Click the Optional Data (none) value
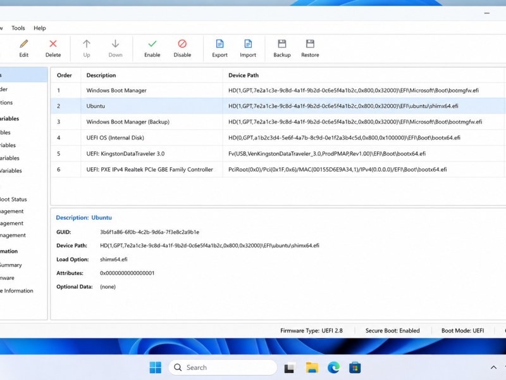 tap(108, 287)
